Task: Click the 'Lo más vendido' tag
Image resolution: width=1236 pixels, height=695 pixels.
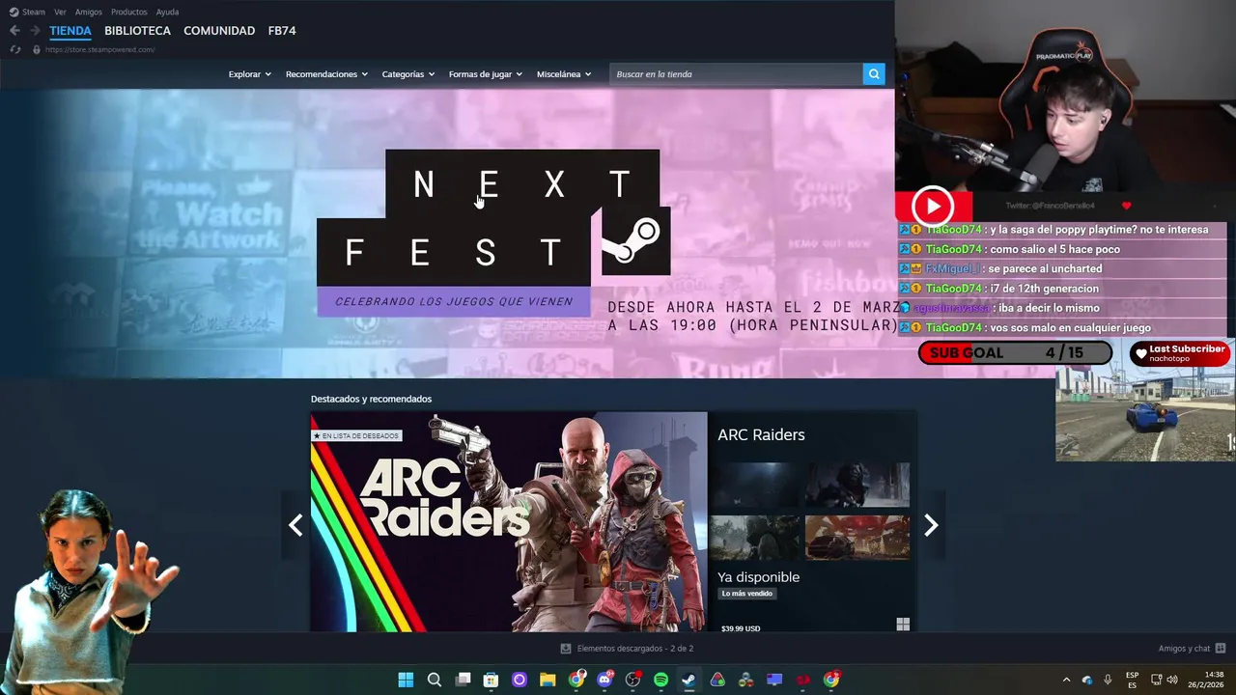Action: tap(746, 594)
